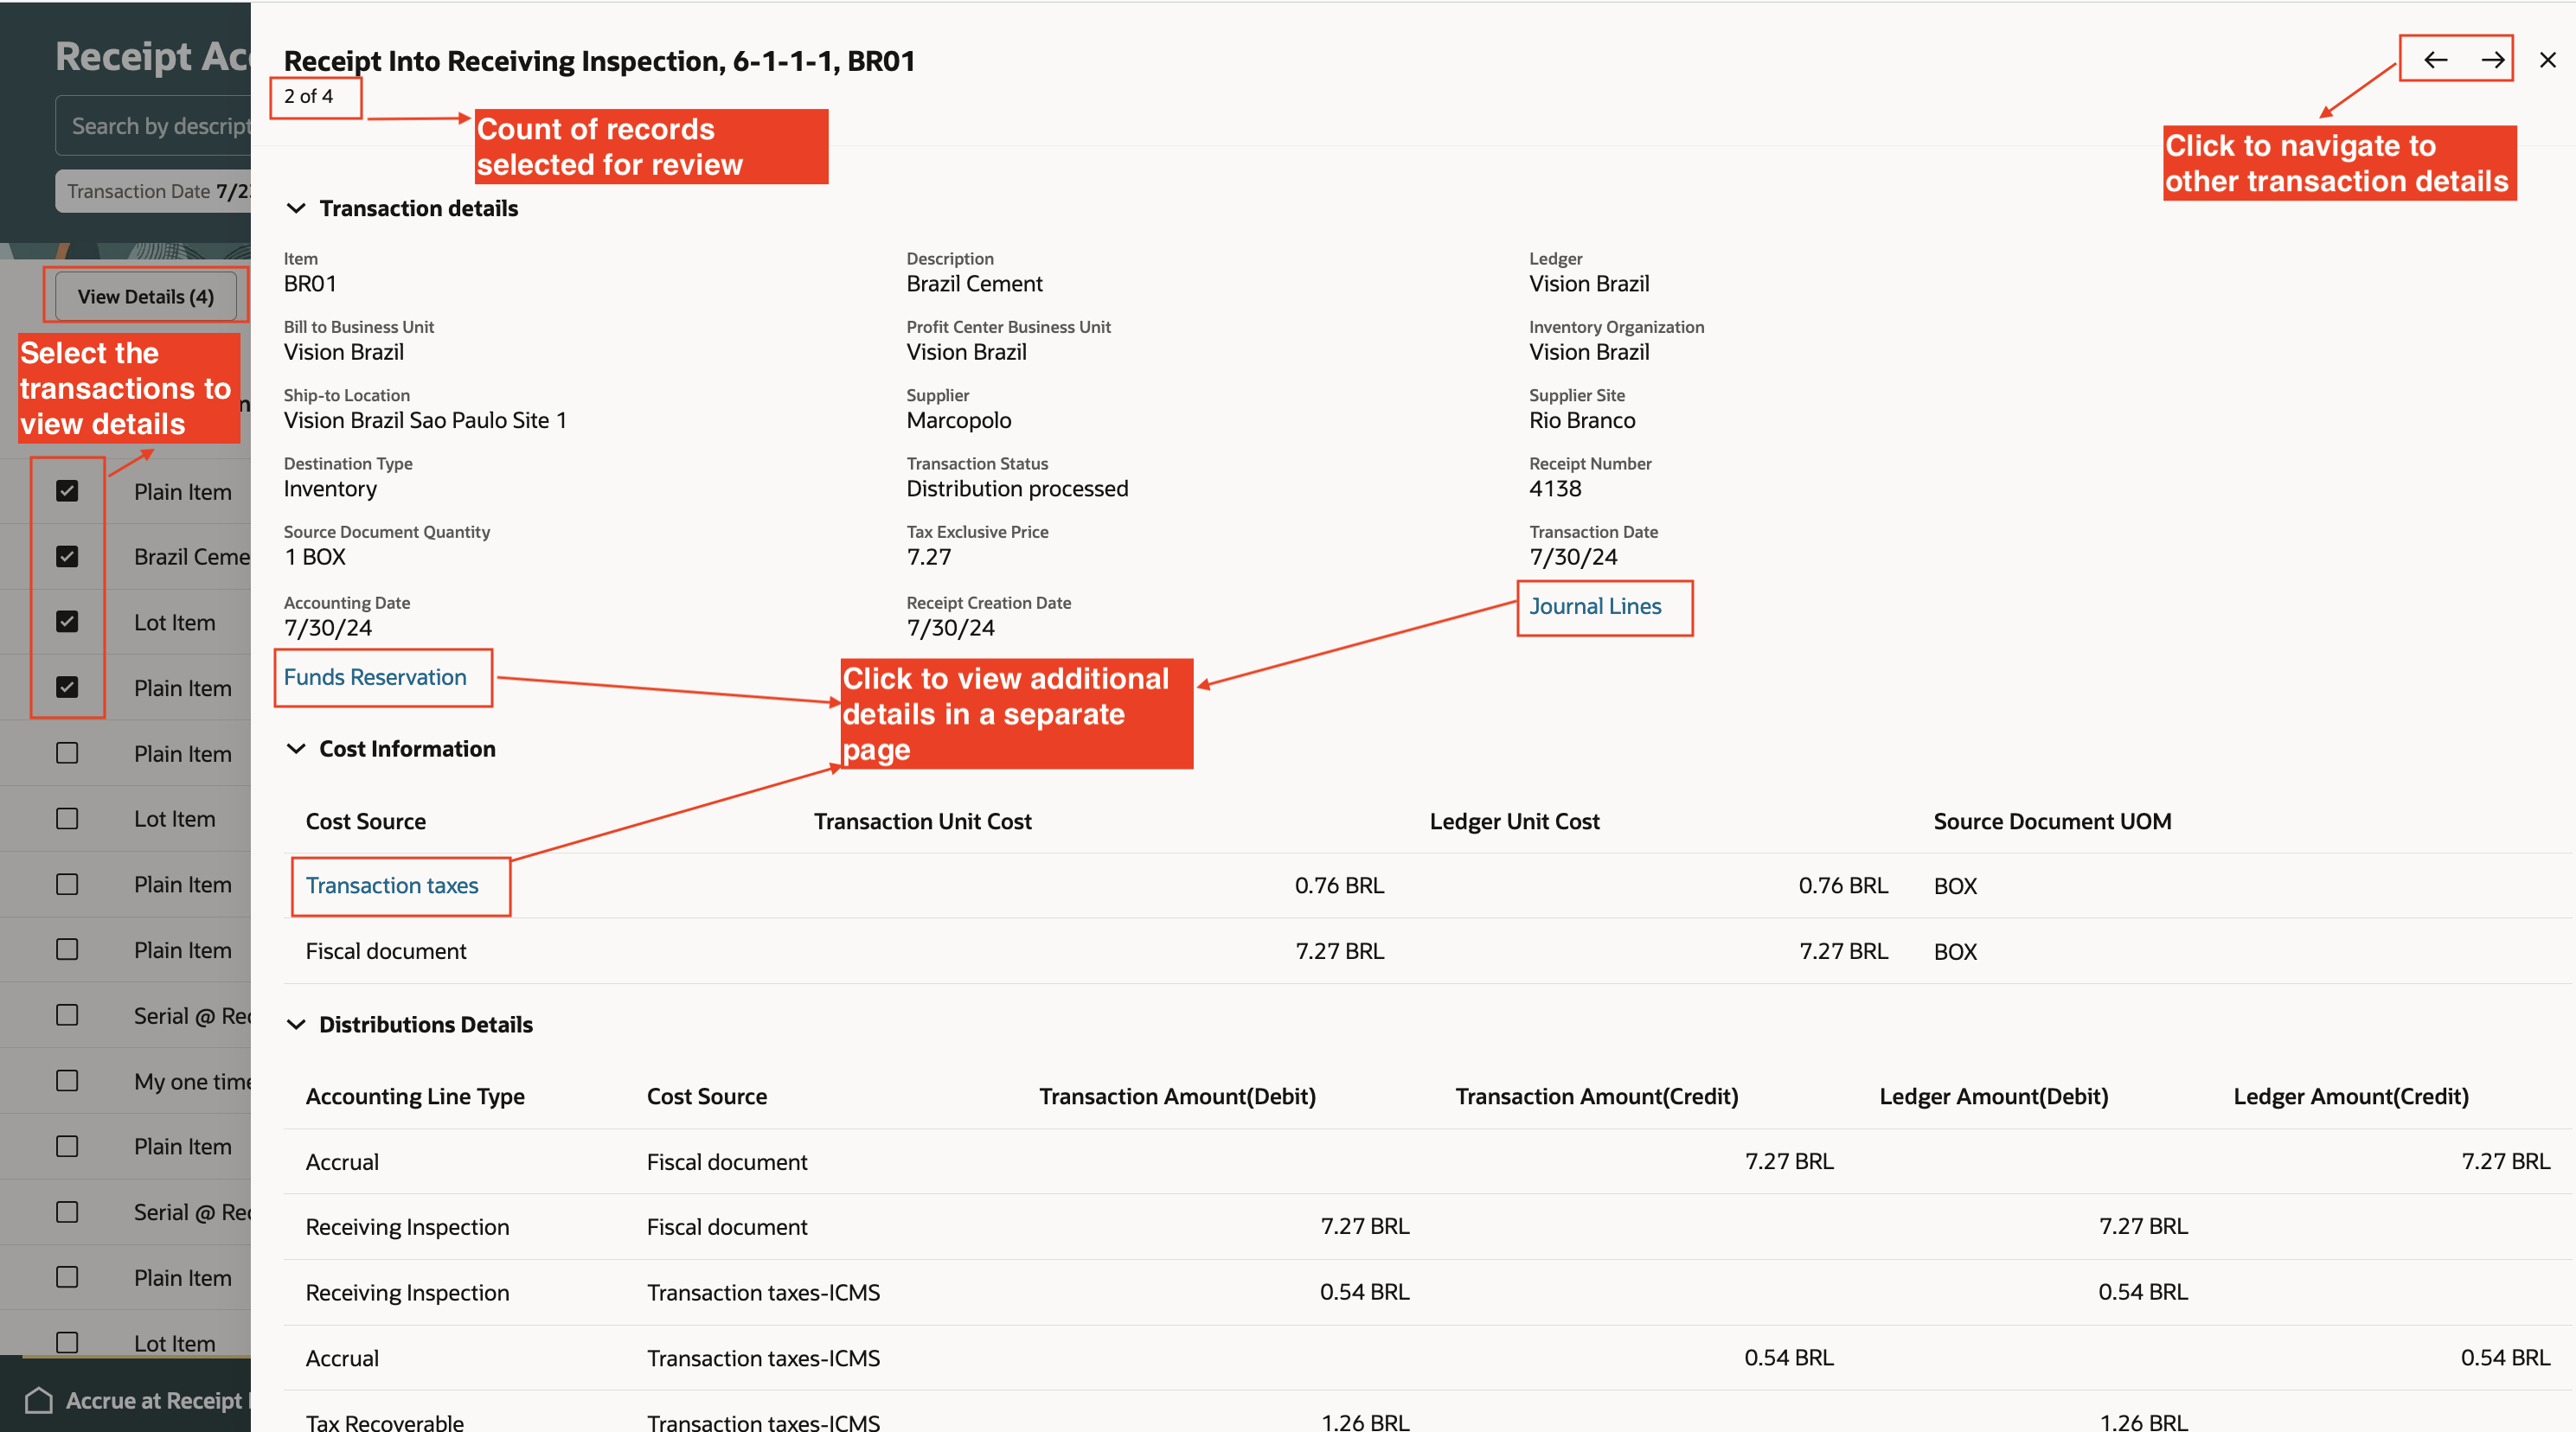Click the Transaction Amount(Debit) column header

click(1177, 1096)
